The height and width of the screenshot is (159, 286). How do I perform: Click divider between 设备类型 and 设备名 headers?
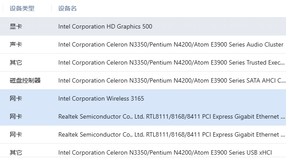pos(52,8)
